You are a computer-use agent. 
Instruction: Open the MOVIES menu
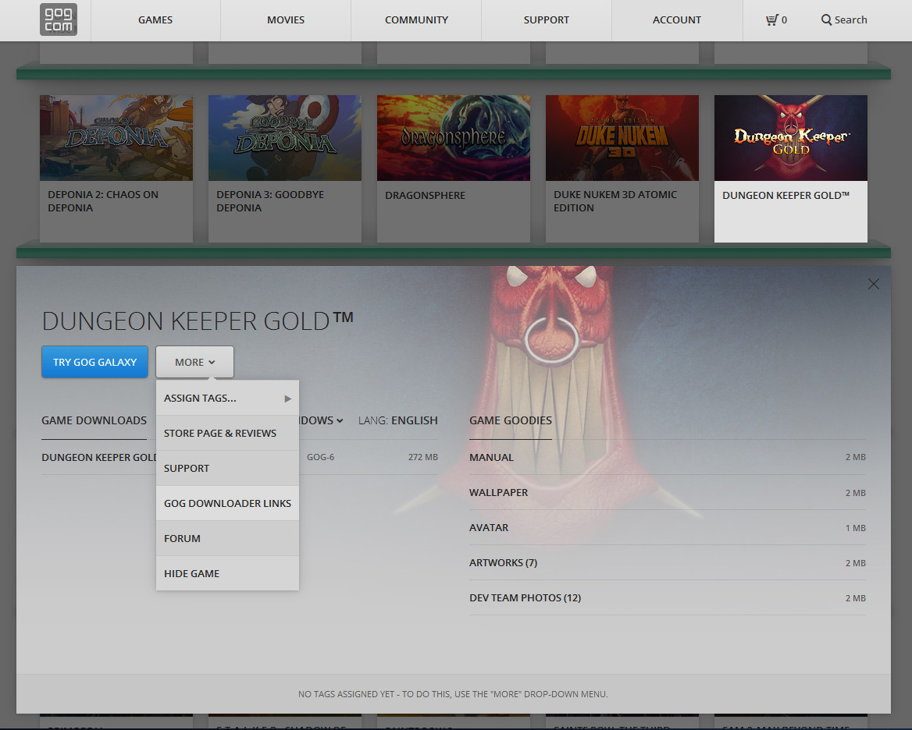[286, 19]
